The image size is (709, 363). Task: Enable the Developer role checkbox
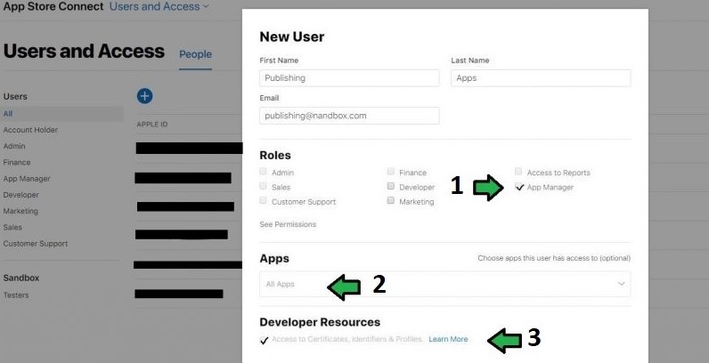tap(391, 186)
